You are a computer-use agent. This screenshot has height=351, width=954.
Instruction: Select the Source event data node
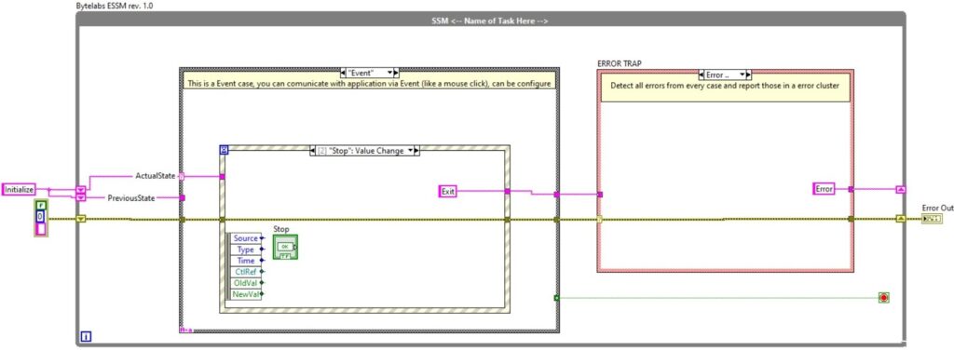[x=245, y=237]
